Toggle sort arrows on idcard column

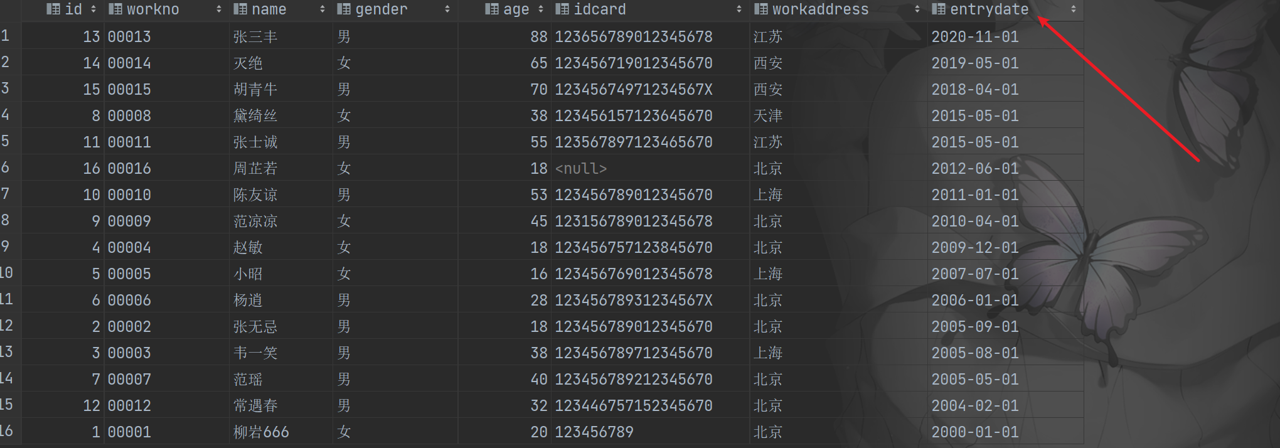(739, 9)
